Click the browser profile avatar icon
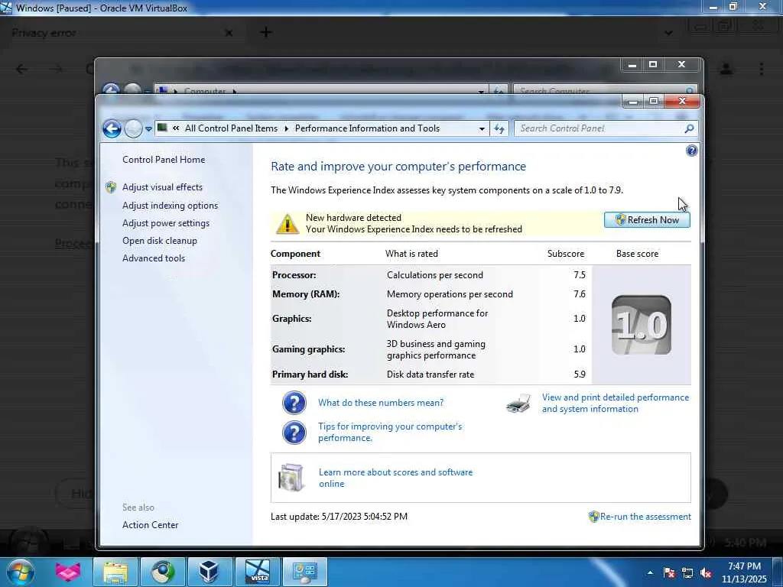Screen dimensions: 783x587 (x=726, y=69)
